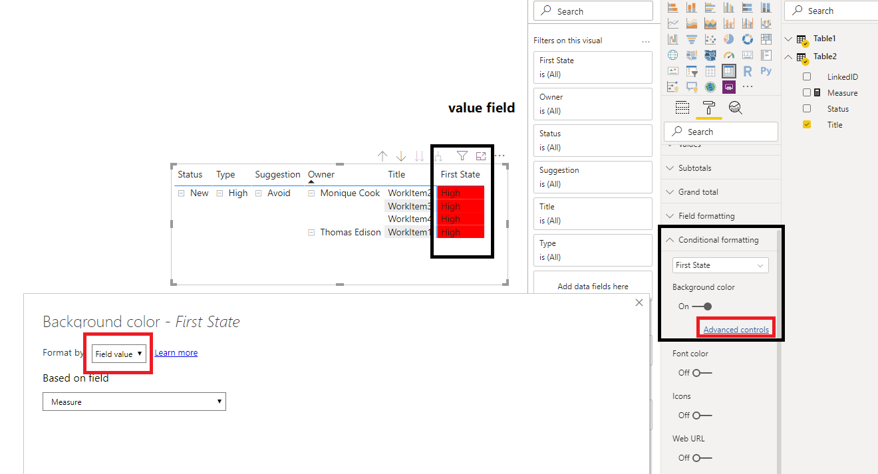Select the line chart visualization icon
The width and height of the screenshot is (878, 474).
tap(673, 23)
